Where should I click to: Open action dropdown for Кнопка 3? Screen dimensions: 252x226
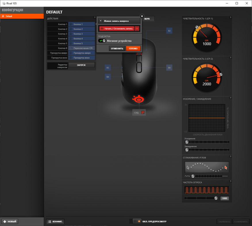tap(82, 34)
